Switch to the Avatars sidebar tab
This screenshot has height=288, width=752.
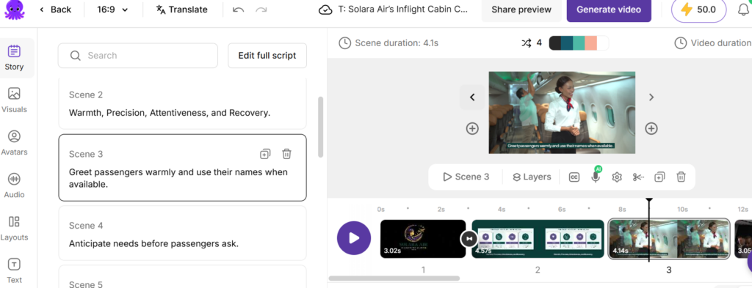tap(15, 143)
